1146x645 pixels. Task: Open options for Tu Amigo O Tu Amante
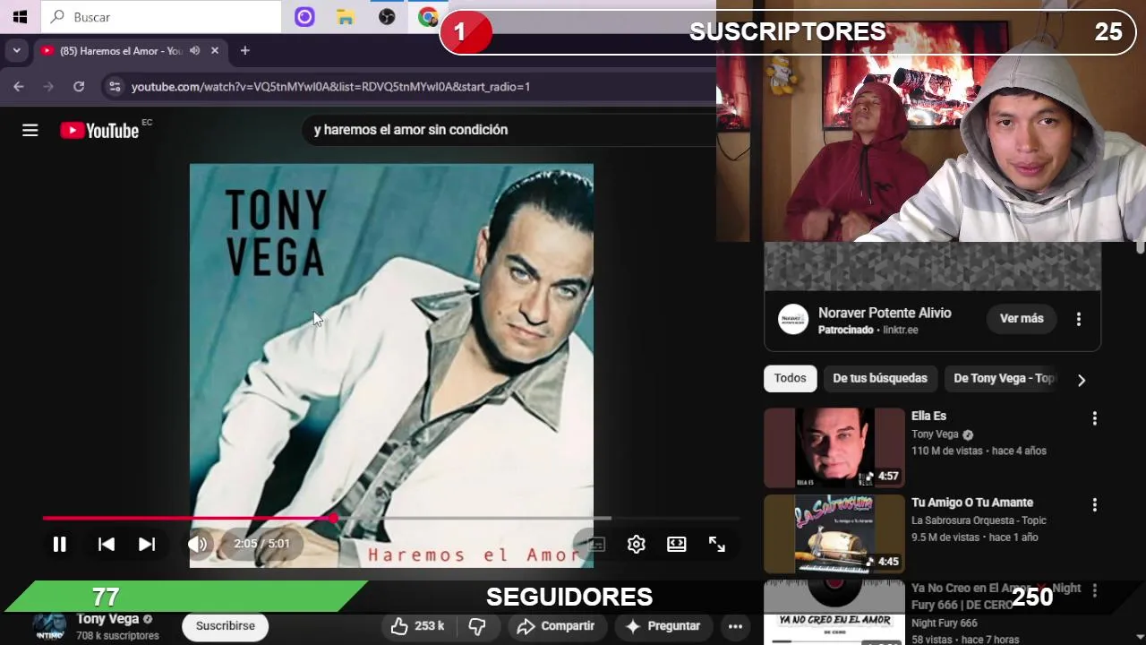coord(1094,505)
